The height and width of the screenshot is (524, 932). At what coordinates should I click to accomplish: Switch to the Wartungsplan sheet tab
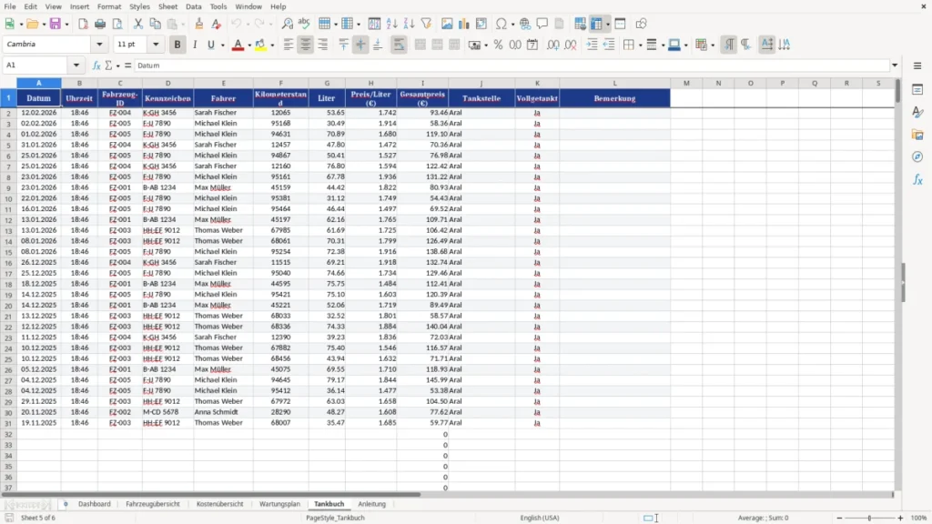click(280, 504)
